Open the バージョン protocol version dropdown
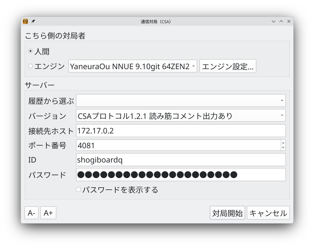 pyautogui.click(x=181, y=115)
